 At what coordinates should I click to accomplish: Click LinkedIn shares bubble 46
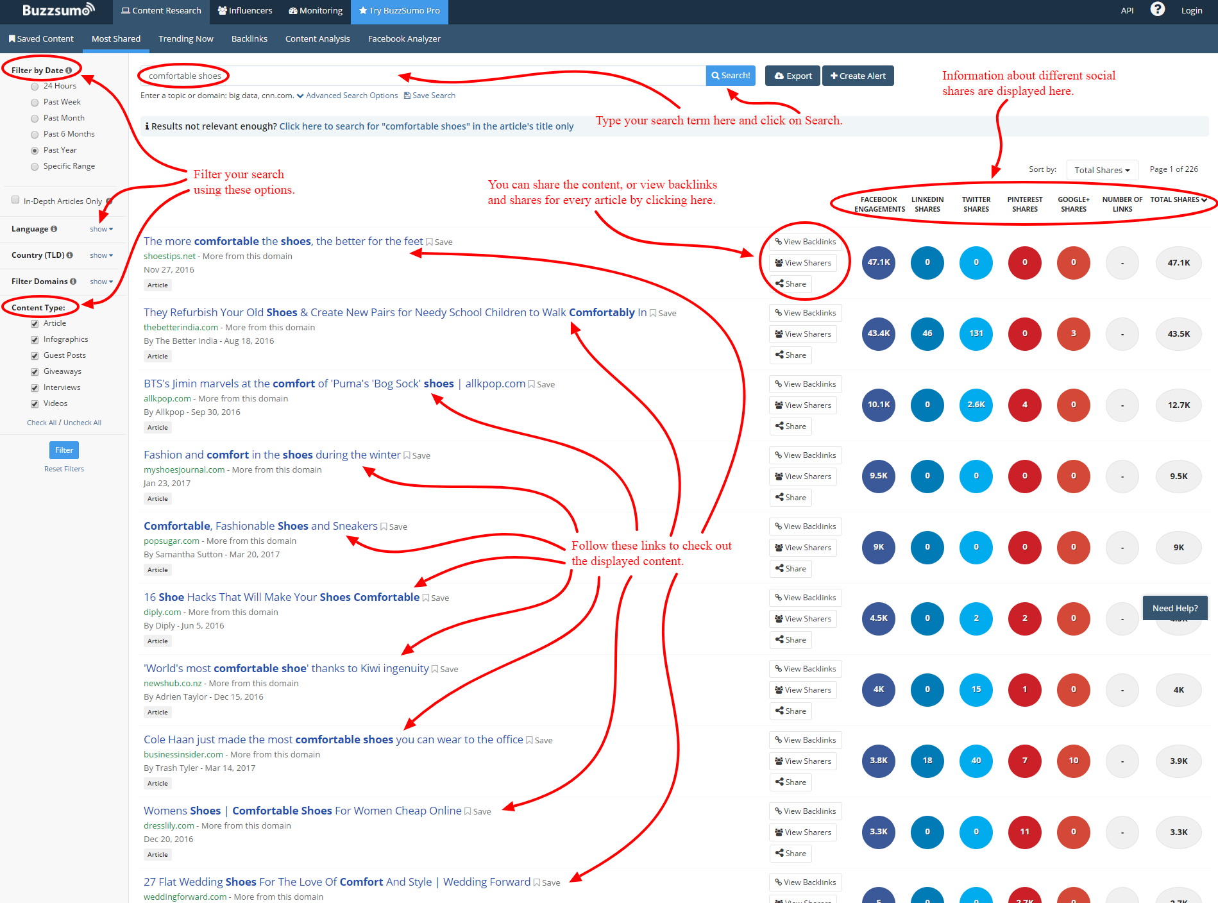coord(927,333)
